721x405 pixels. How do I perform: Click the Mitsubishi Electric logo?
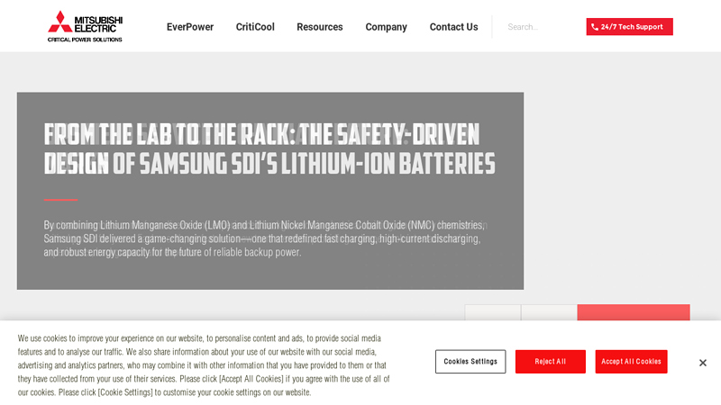[85, 27]
